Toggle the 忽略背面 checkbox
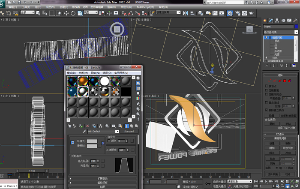 coord(267,90)
